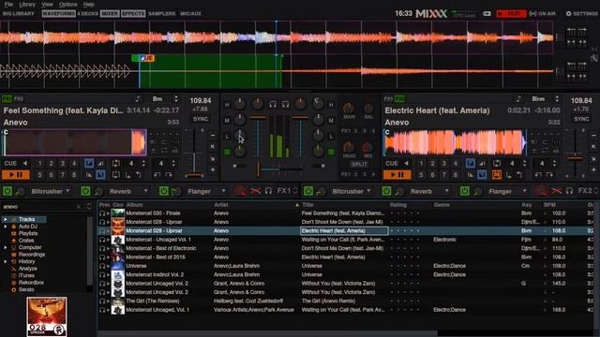Trigger hotcue 8 on the right deck
Image resolution: width=600 pixels, height=337 pixels.
456,175
